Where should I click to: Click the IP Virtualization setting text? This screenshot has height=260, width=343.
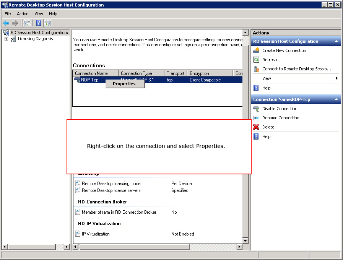96,234
